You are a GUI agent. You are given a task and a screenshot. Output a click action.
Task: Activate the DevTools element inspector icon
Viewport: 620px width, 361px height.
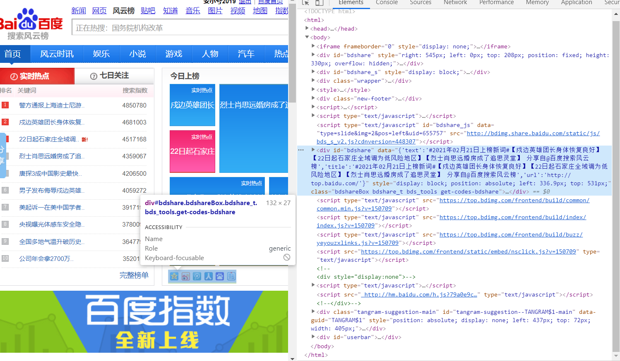[x=306, y=2]
